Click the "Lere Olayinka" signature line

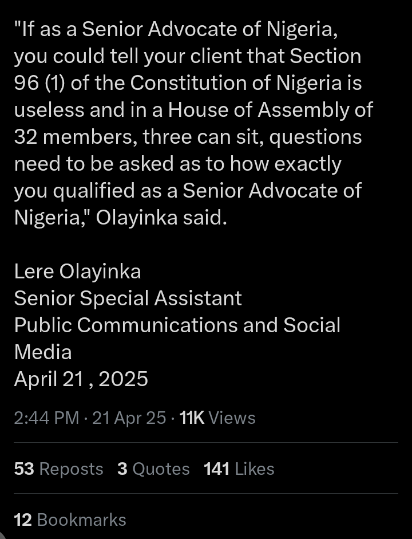(78, 272)
